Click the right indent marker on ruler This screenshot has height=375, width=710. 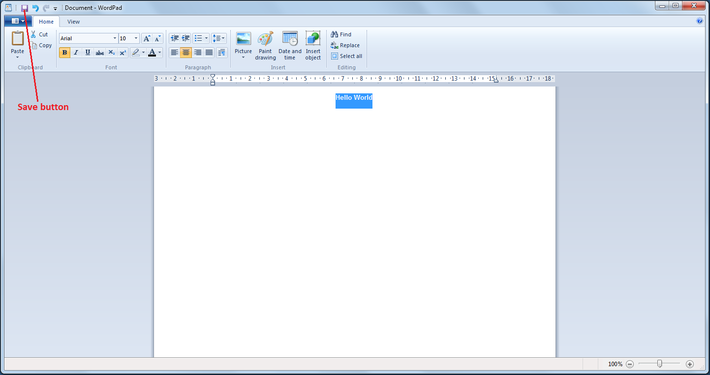pos(496,80)
